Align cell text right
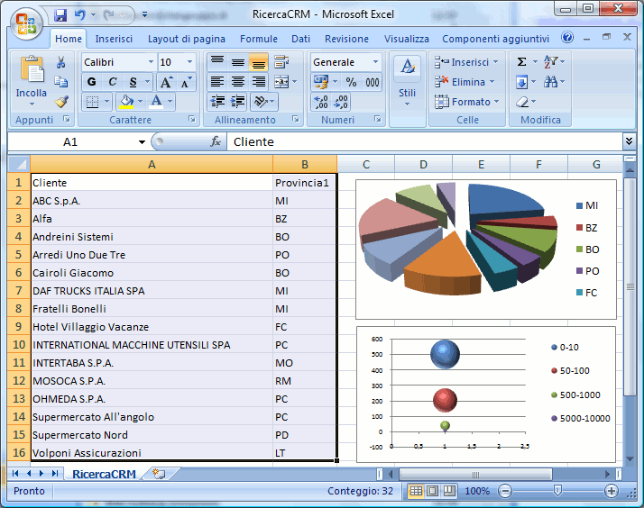The width and height of the screenshot is (644, 508). [258, 82]
